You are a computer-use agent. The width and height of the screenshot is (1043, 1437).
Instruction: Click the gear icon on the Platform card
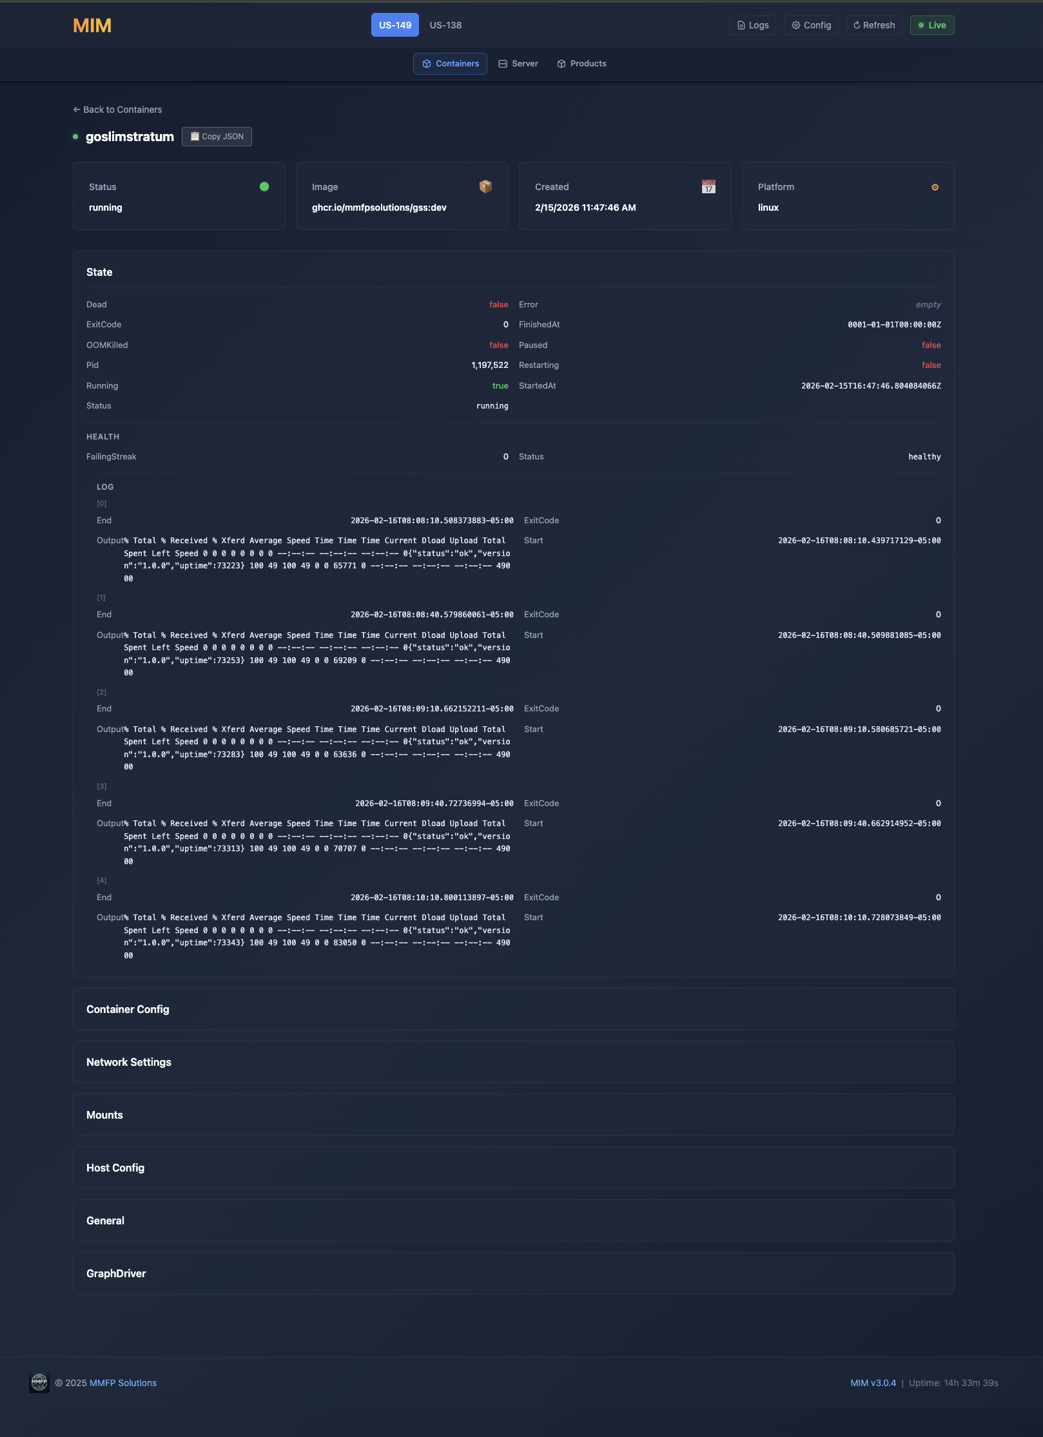(x=935, y=186)
